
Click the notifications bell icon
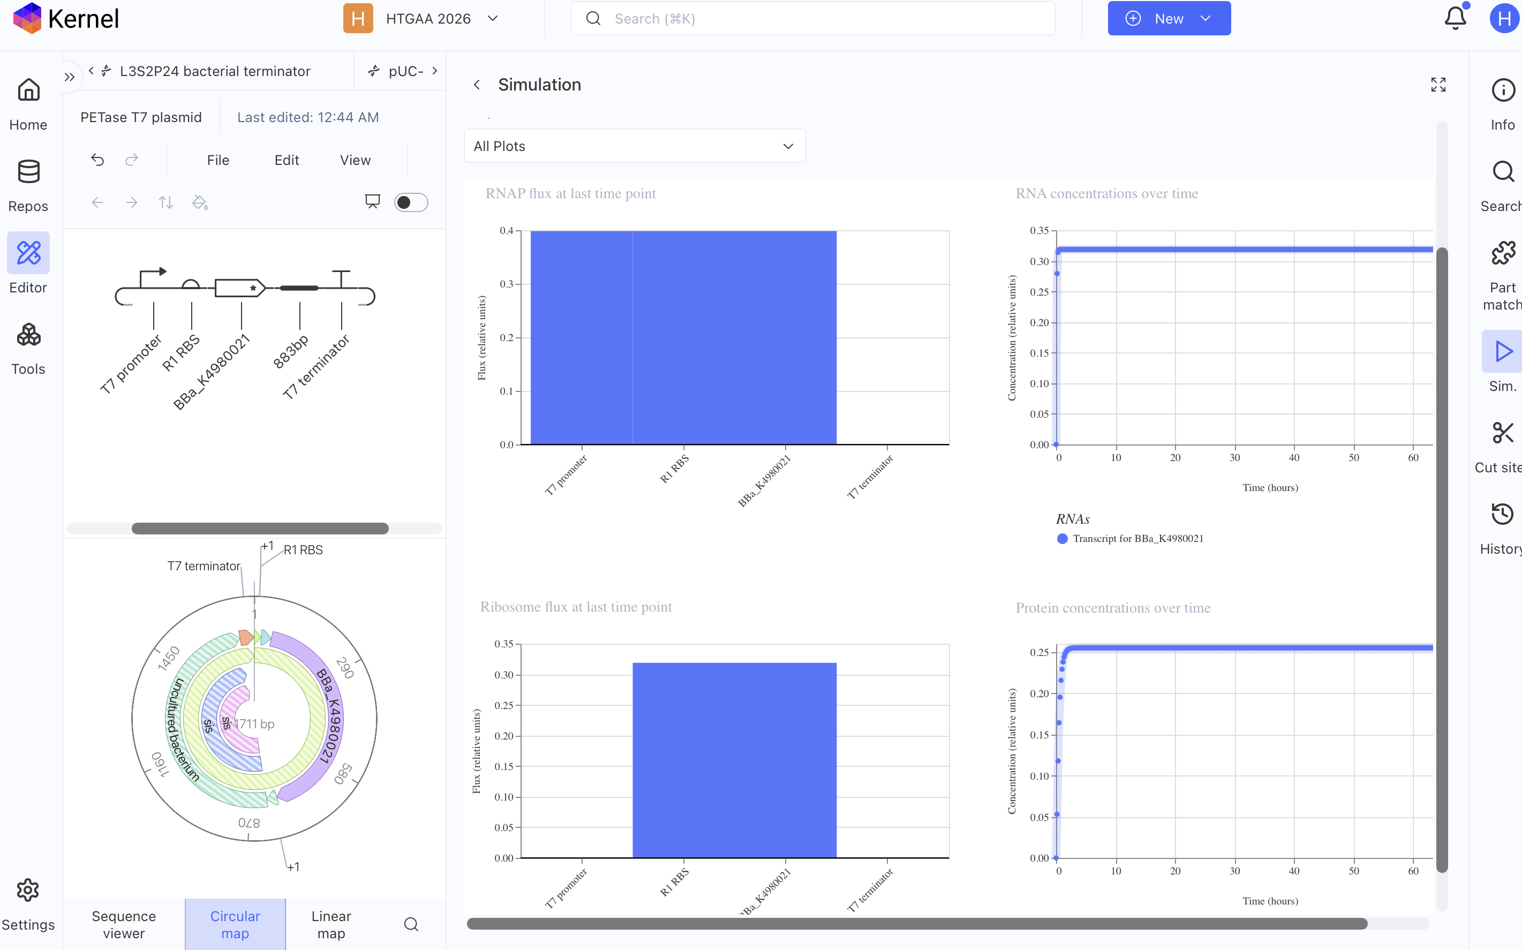pos(1455,18)
